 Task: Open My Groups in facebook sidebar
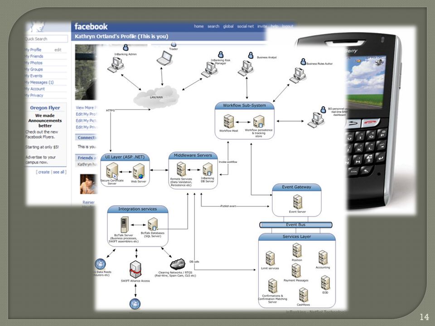point(34,69)
